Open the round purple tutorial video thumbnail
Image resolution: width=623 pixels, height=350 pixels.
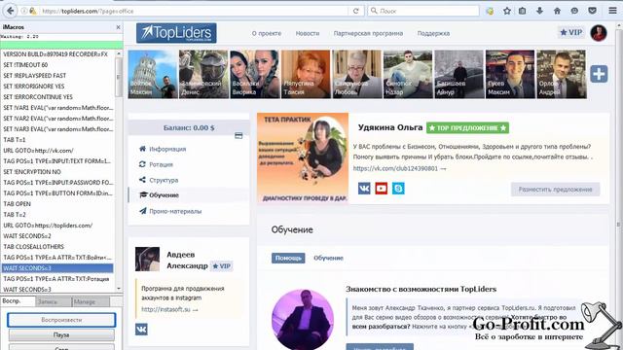coord(303,320)
